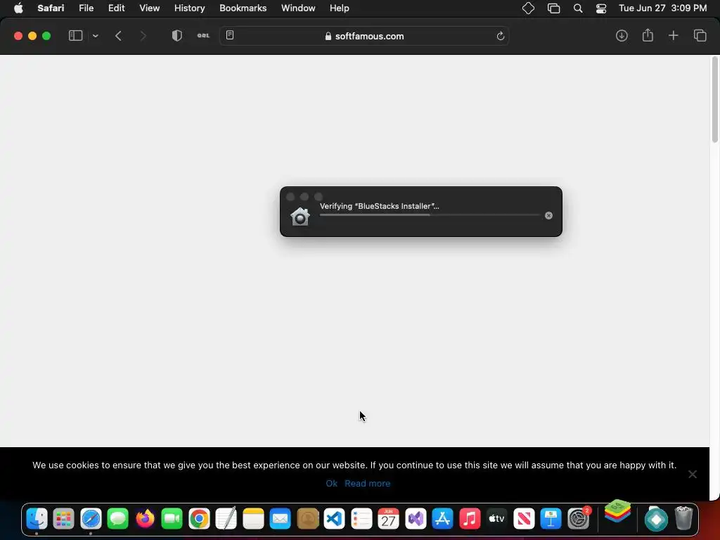The height and width of the screenshot is (540, 720).
Task: Open Messages from the Dock
Action: tap(117, 519)
